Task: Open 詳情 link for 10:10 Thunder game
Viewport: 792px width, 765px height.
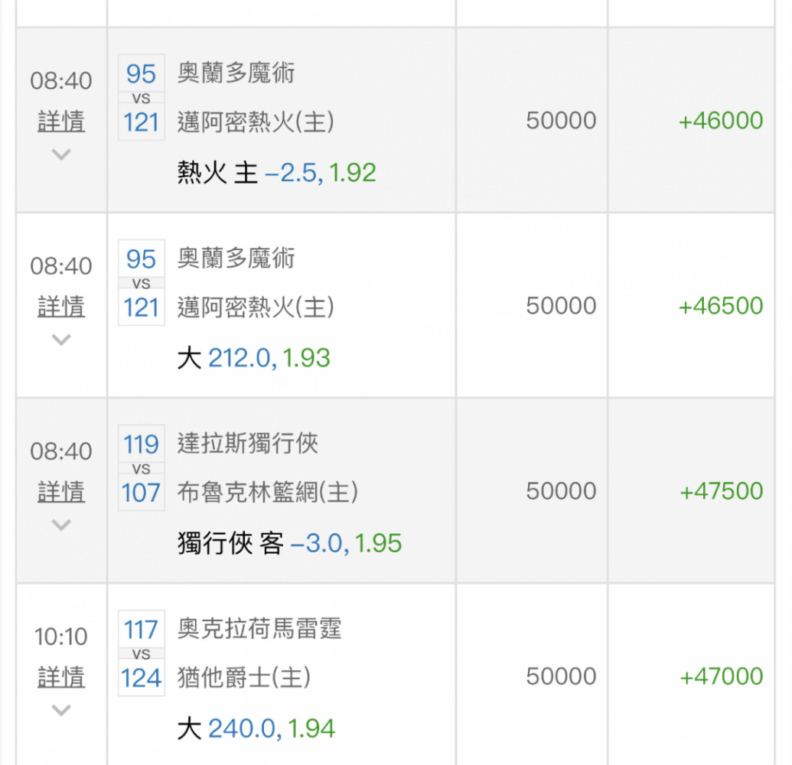Action: [61, 678]
